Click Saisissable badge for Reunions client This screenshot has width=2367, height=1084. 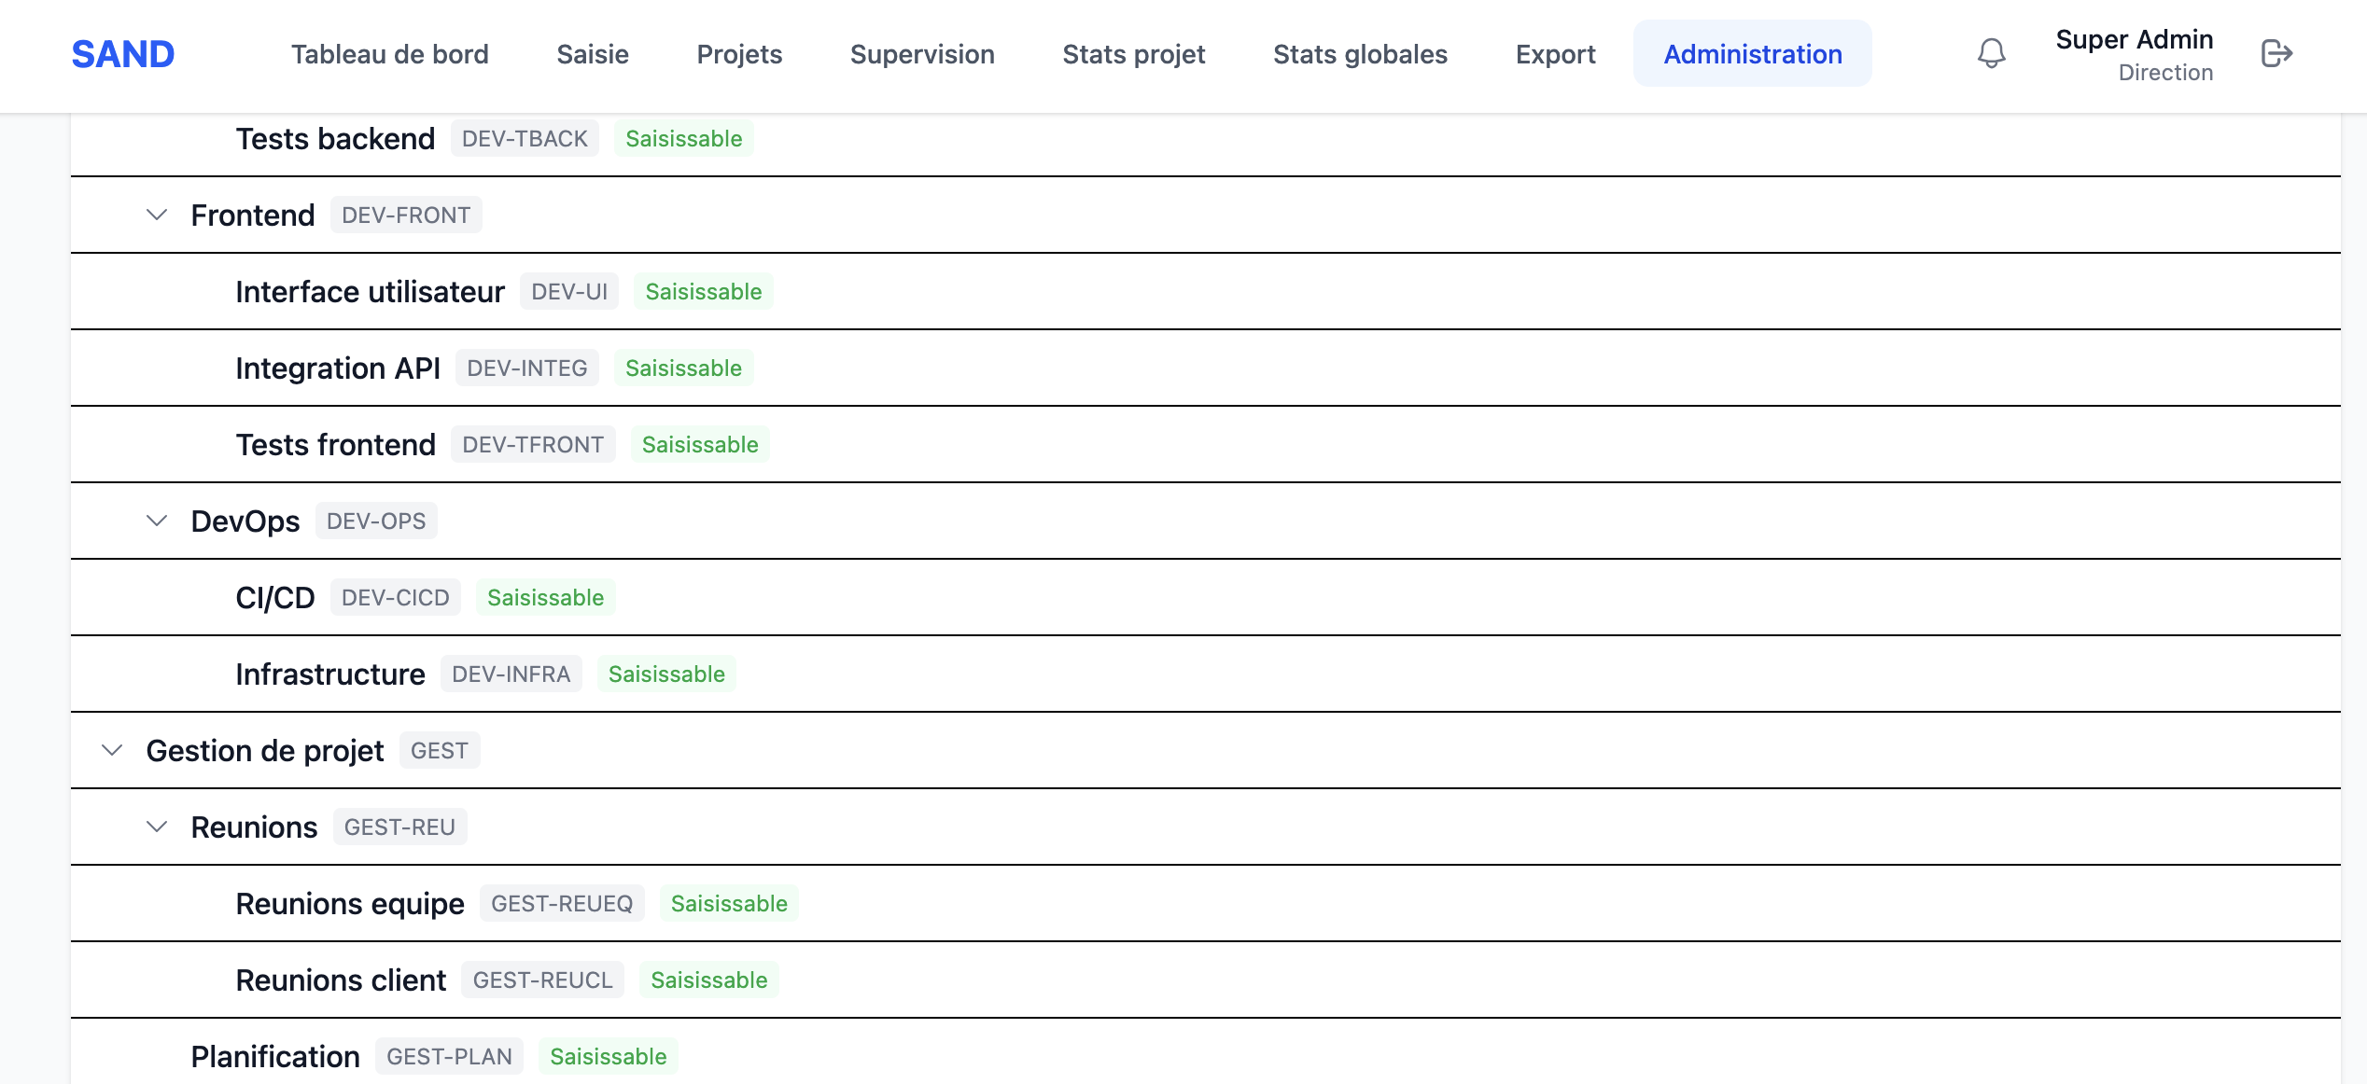tap(708, 980)
